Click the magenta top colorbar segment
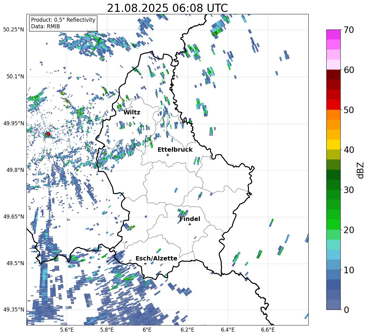Image resolution: width=368 pixels, height=336 pixels. click(333, 35)
